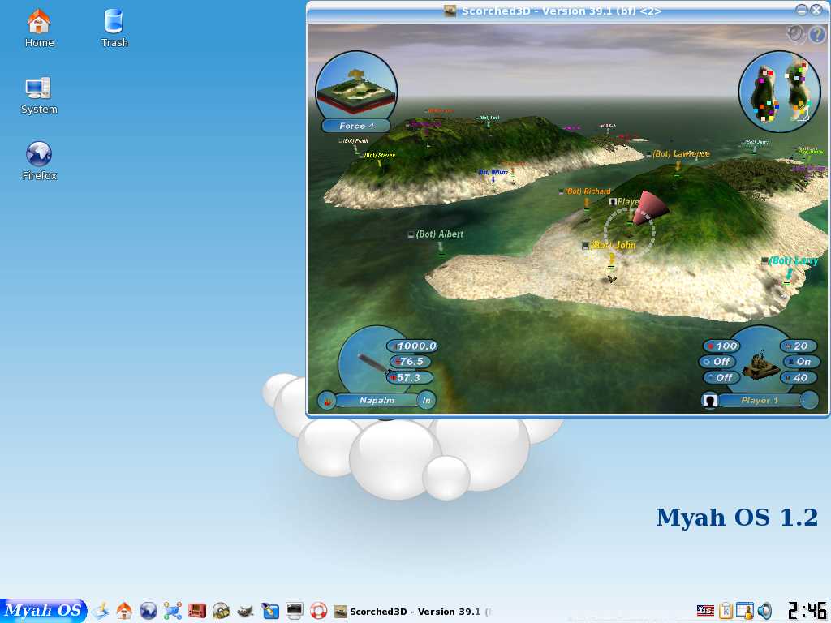
Task: Open the user session tray icon
Action: 745,611
